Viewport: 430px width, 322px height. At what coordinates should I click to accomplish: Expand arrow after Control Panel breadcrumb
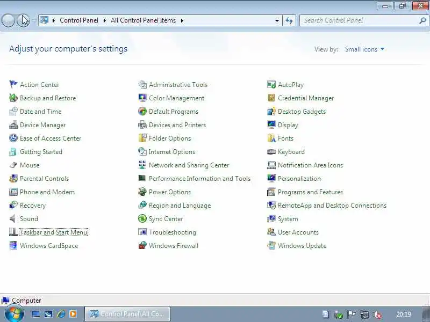click(x=104, y=20)
